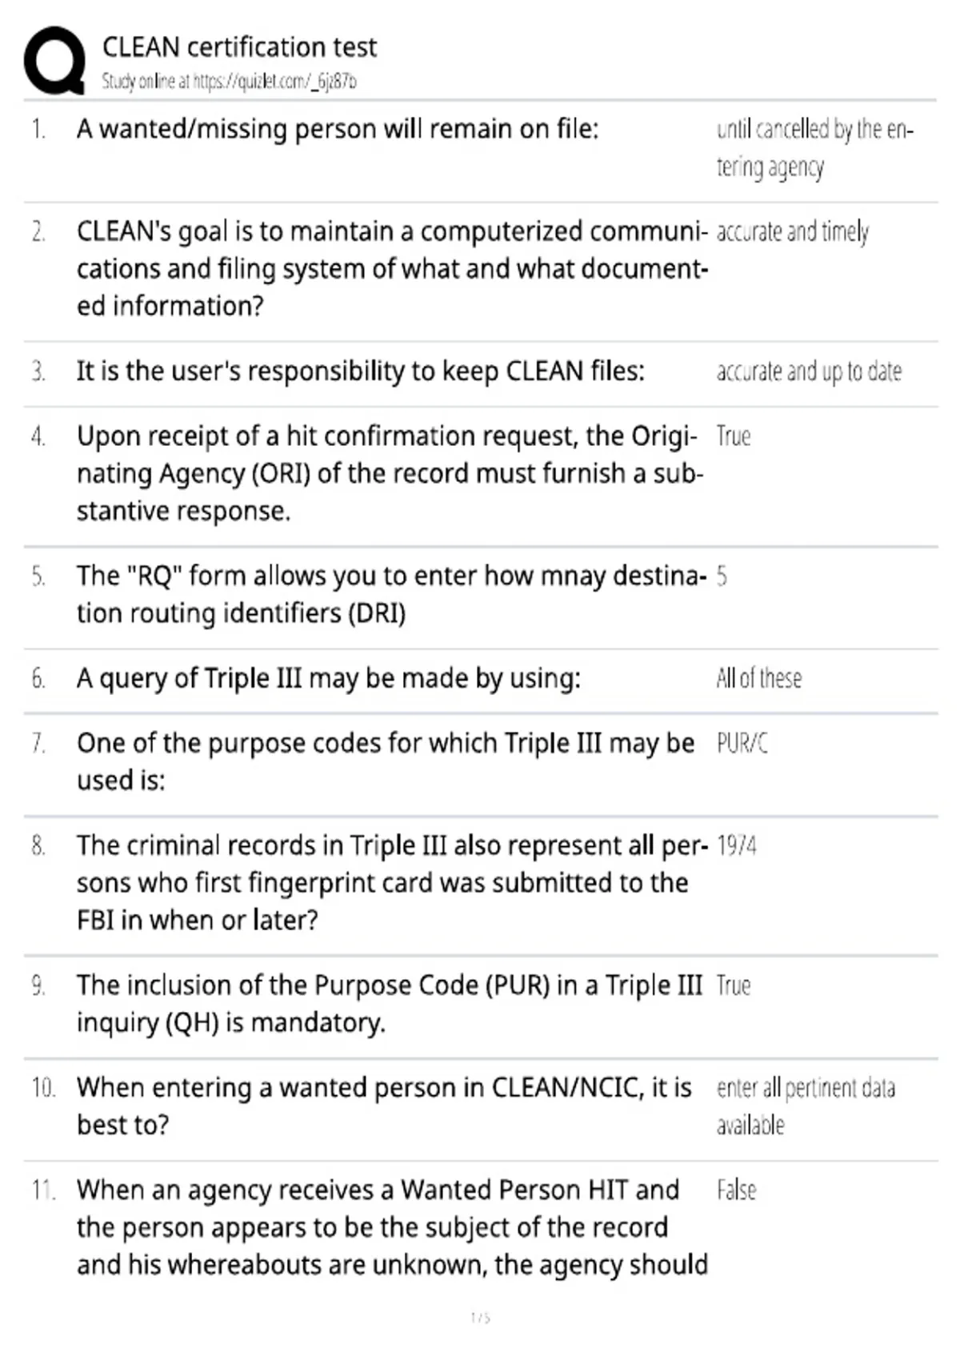Click the 'All of these' answer
Image resolution: width=960 pixels, height=1361 pixels.
[x=758, y=678]
